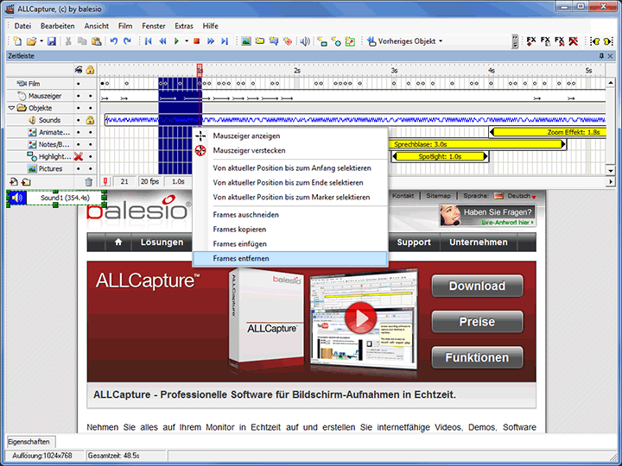The width and height of the screenshot is (622, 466).
Task: Save the project with the floppy disk icon
Action: click(52, 41)
